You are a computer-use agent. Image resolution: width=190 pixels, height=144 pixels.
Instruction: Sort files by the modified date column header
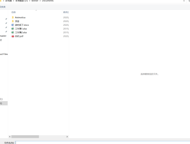66,12
